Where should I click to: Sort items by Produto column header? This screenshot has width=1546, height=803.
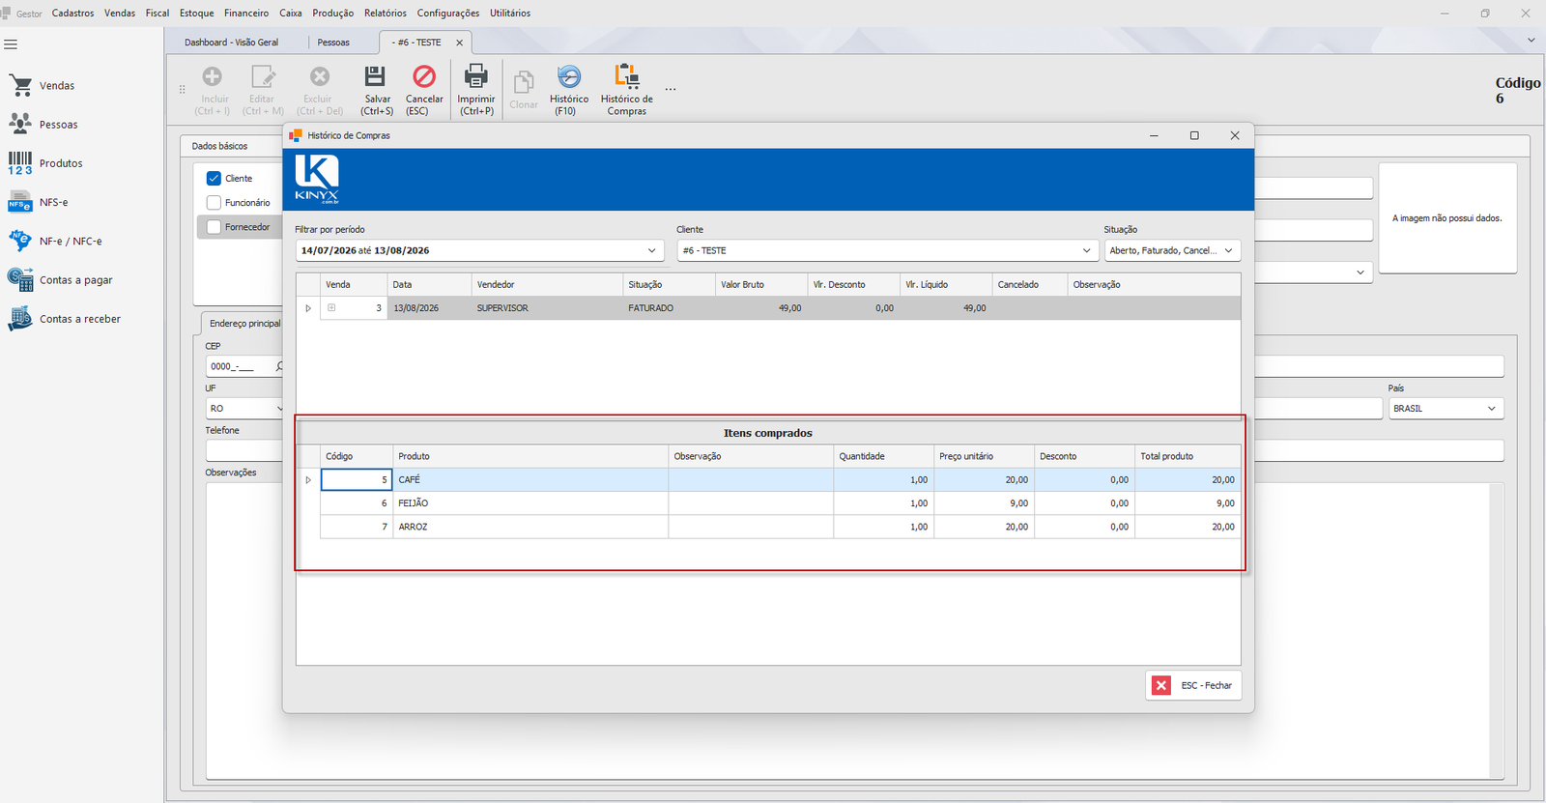point(530,456)
